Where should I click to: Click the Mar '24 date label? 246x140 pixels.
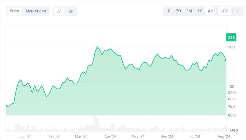[x=81, y=136]
